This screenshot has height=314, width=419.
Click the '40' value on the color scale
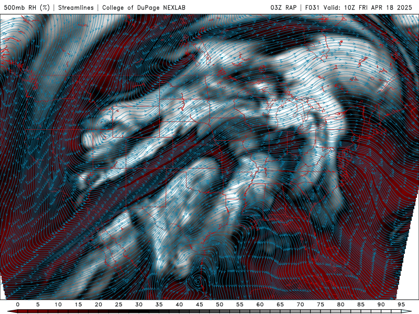tap(179, 305)
